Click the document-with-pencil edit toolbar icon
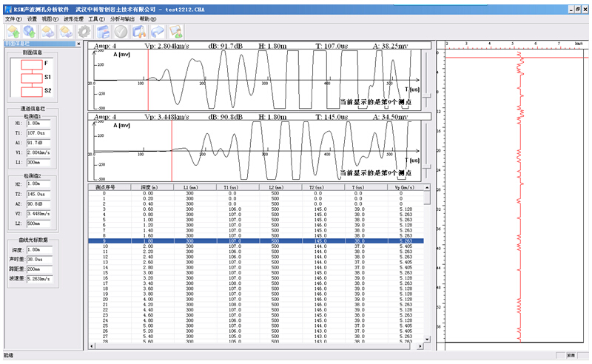The height and width of the screenshot is (364, 592). click(139, 32)
